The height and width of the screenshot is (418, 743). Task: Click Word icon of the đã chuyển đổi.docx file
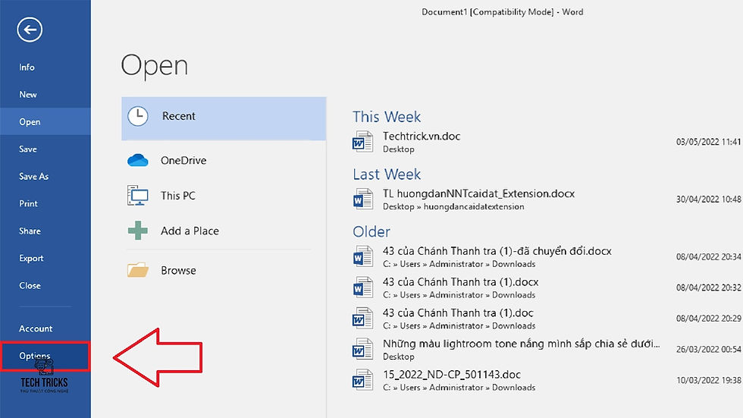pos(362,256)
